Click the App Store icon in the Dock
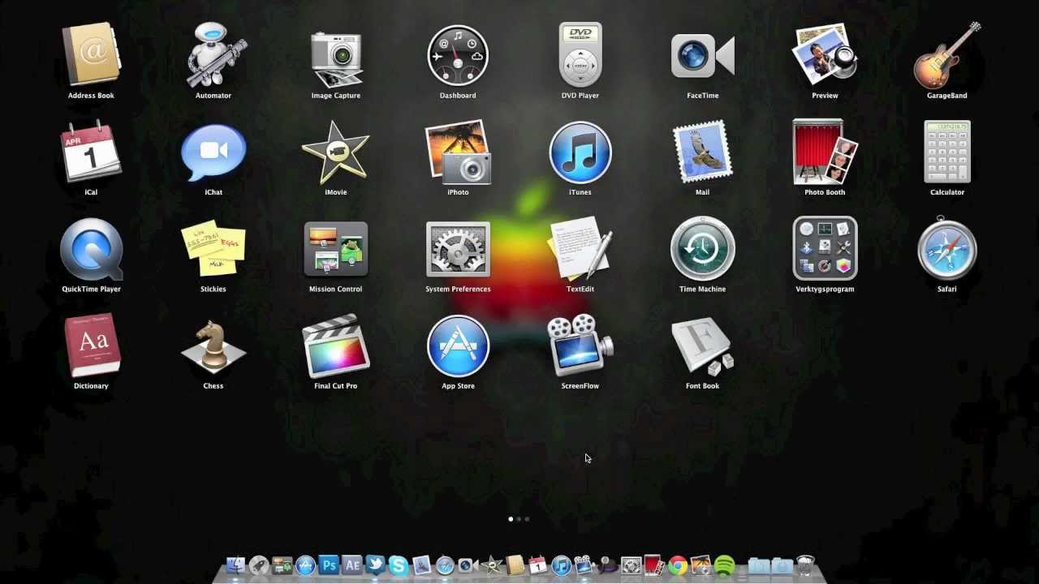 pyautogui.click(x=305, y=565)
